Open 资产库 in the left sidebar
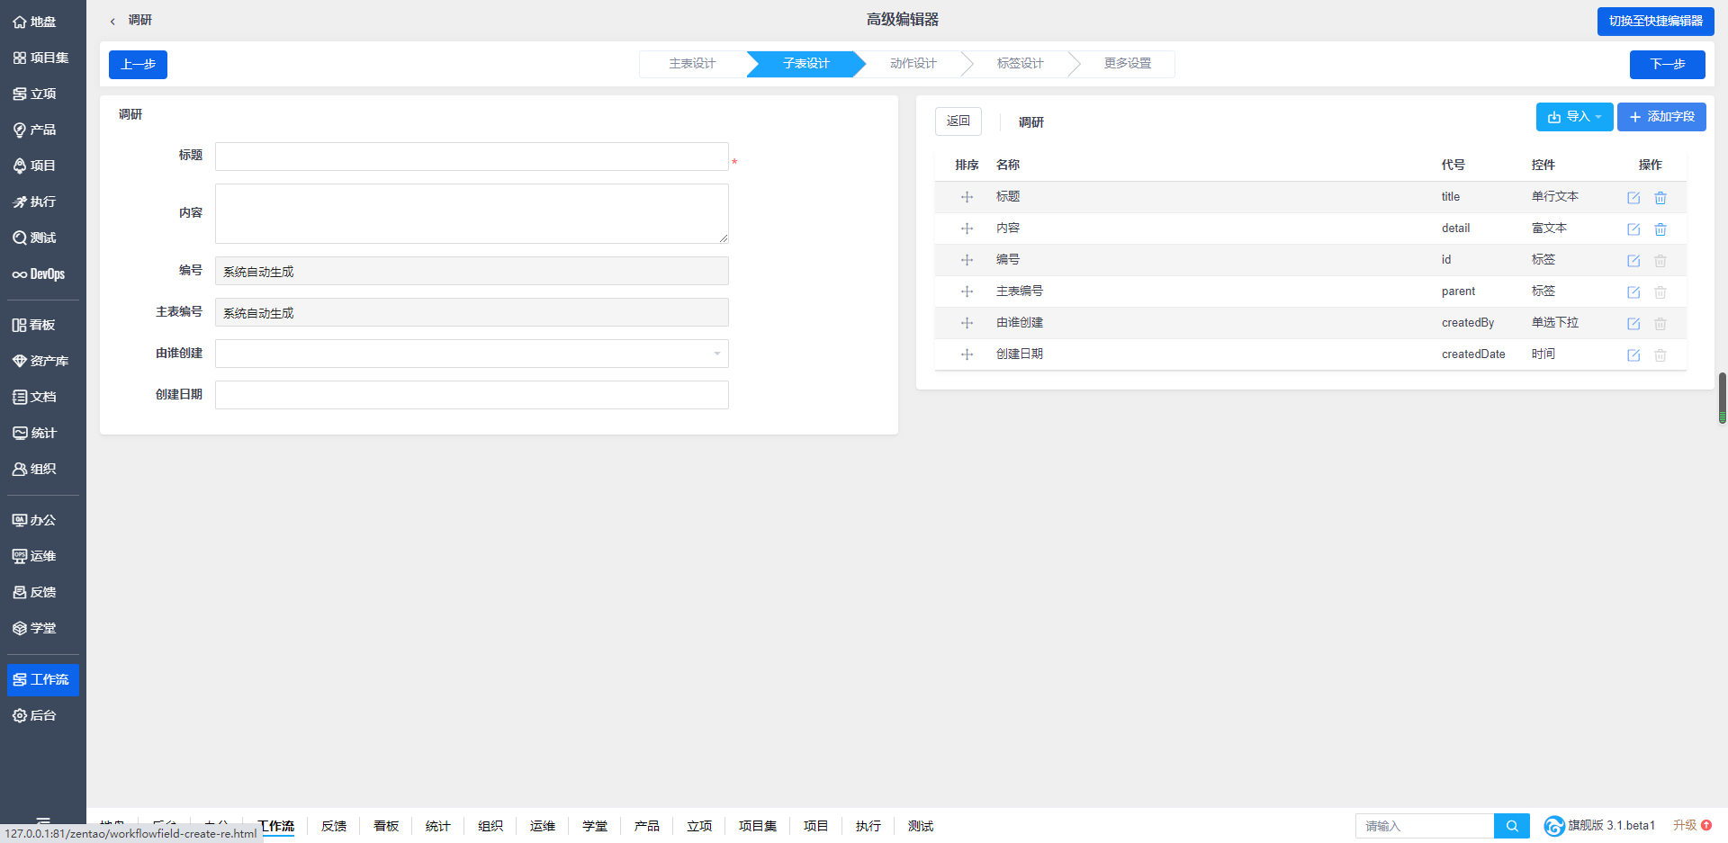This screenshot has width=1728, height=843. (41, 361)
